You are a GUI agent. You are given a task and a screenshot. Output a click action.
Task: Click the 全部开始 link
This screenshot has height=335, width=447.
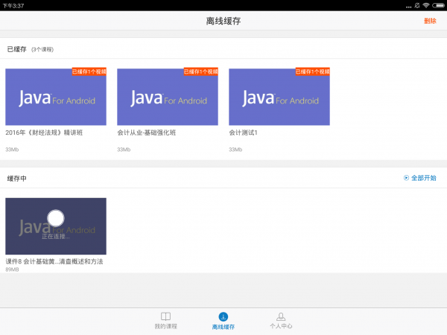(423, 178)
